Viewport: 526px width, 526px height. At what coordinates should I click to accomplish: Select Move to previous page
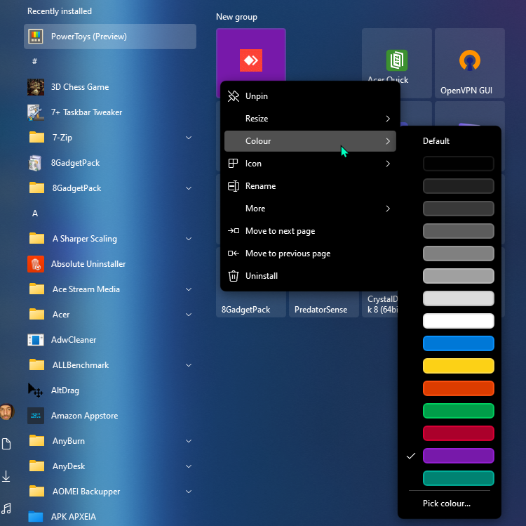[310, 254]
